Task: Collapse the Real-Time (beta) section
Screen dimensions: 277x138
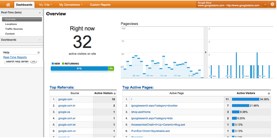Action: tap(40, 13)
